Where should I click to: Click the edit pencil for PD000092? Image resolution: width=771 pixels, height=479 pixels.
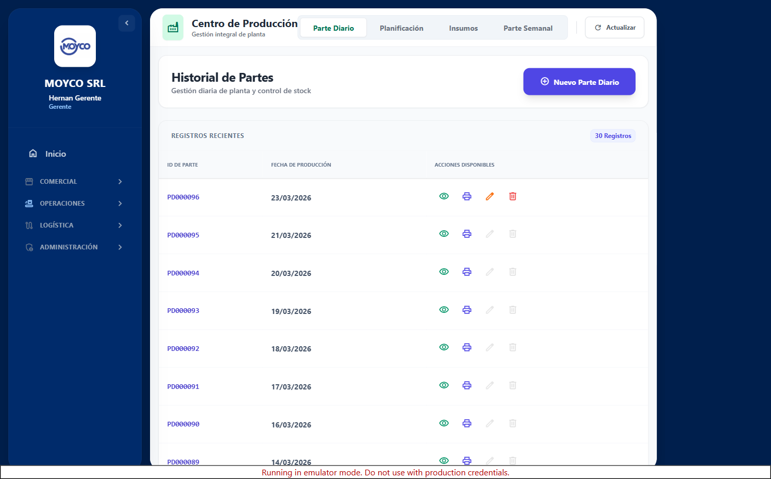pos(490,347)
